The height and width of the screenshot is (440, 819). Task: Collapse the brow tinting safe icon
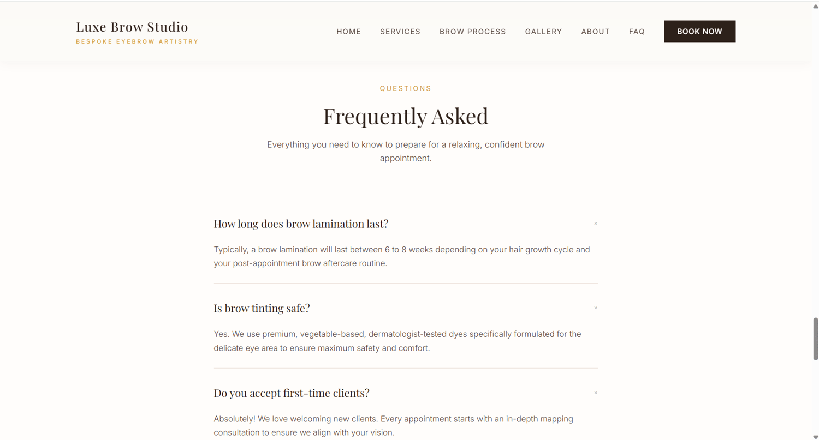[596, 308]
